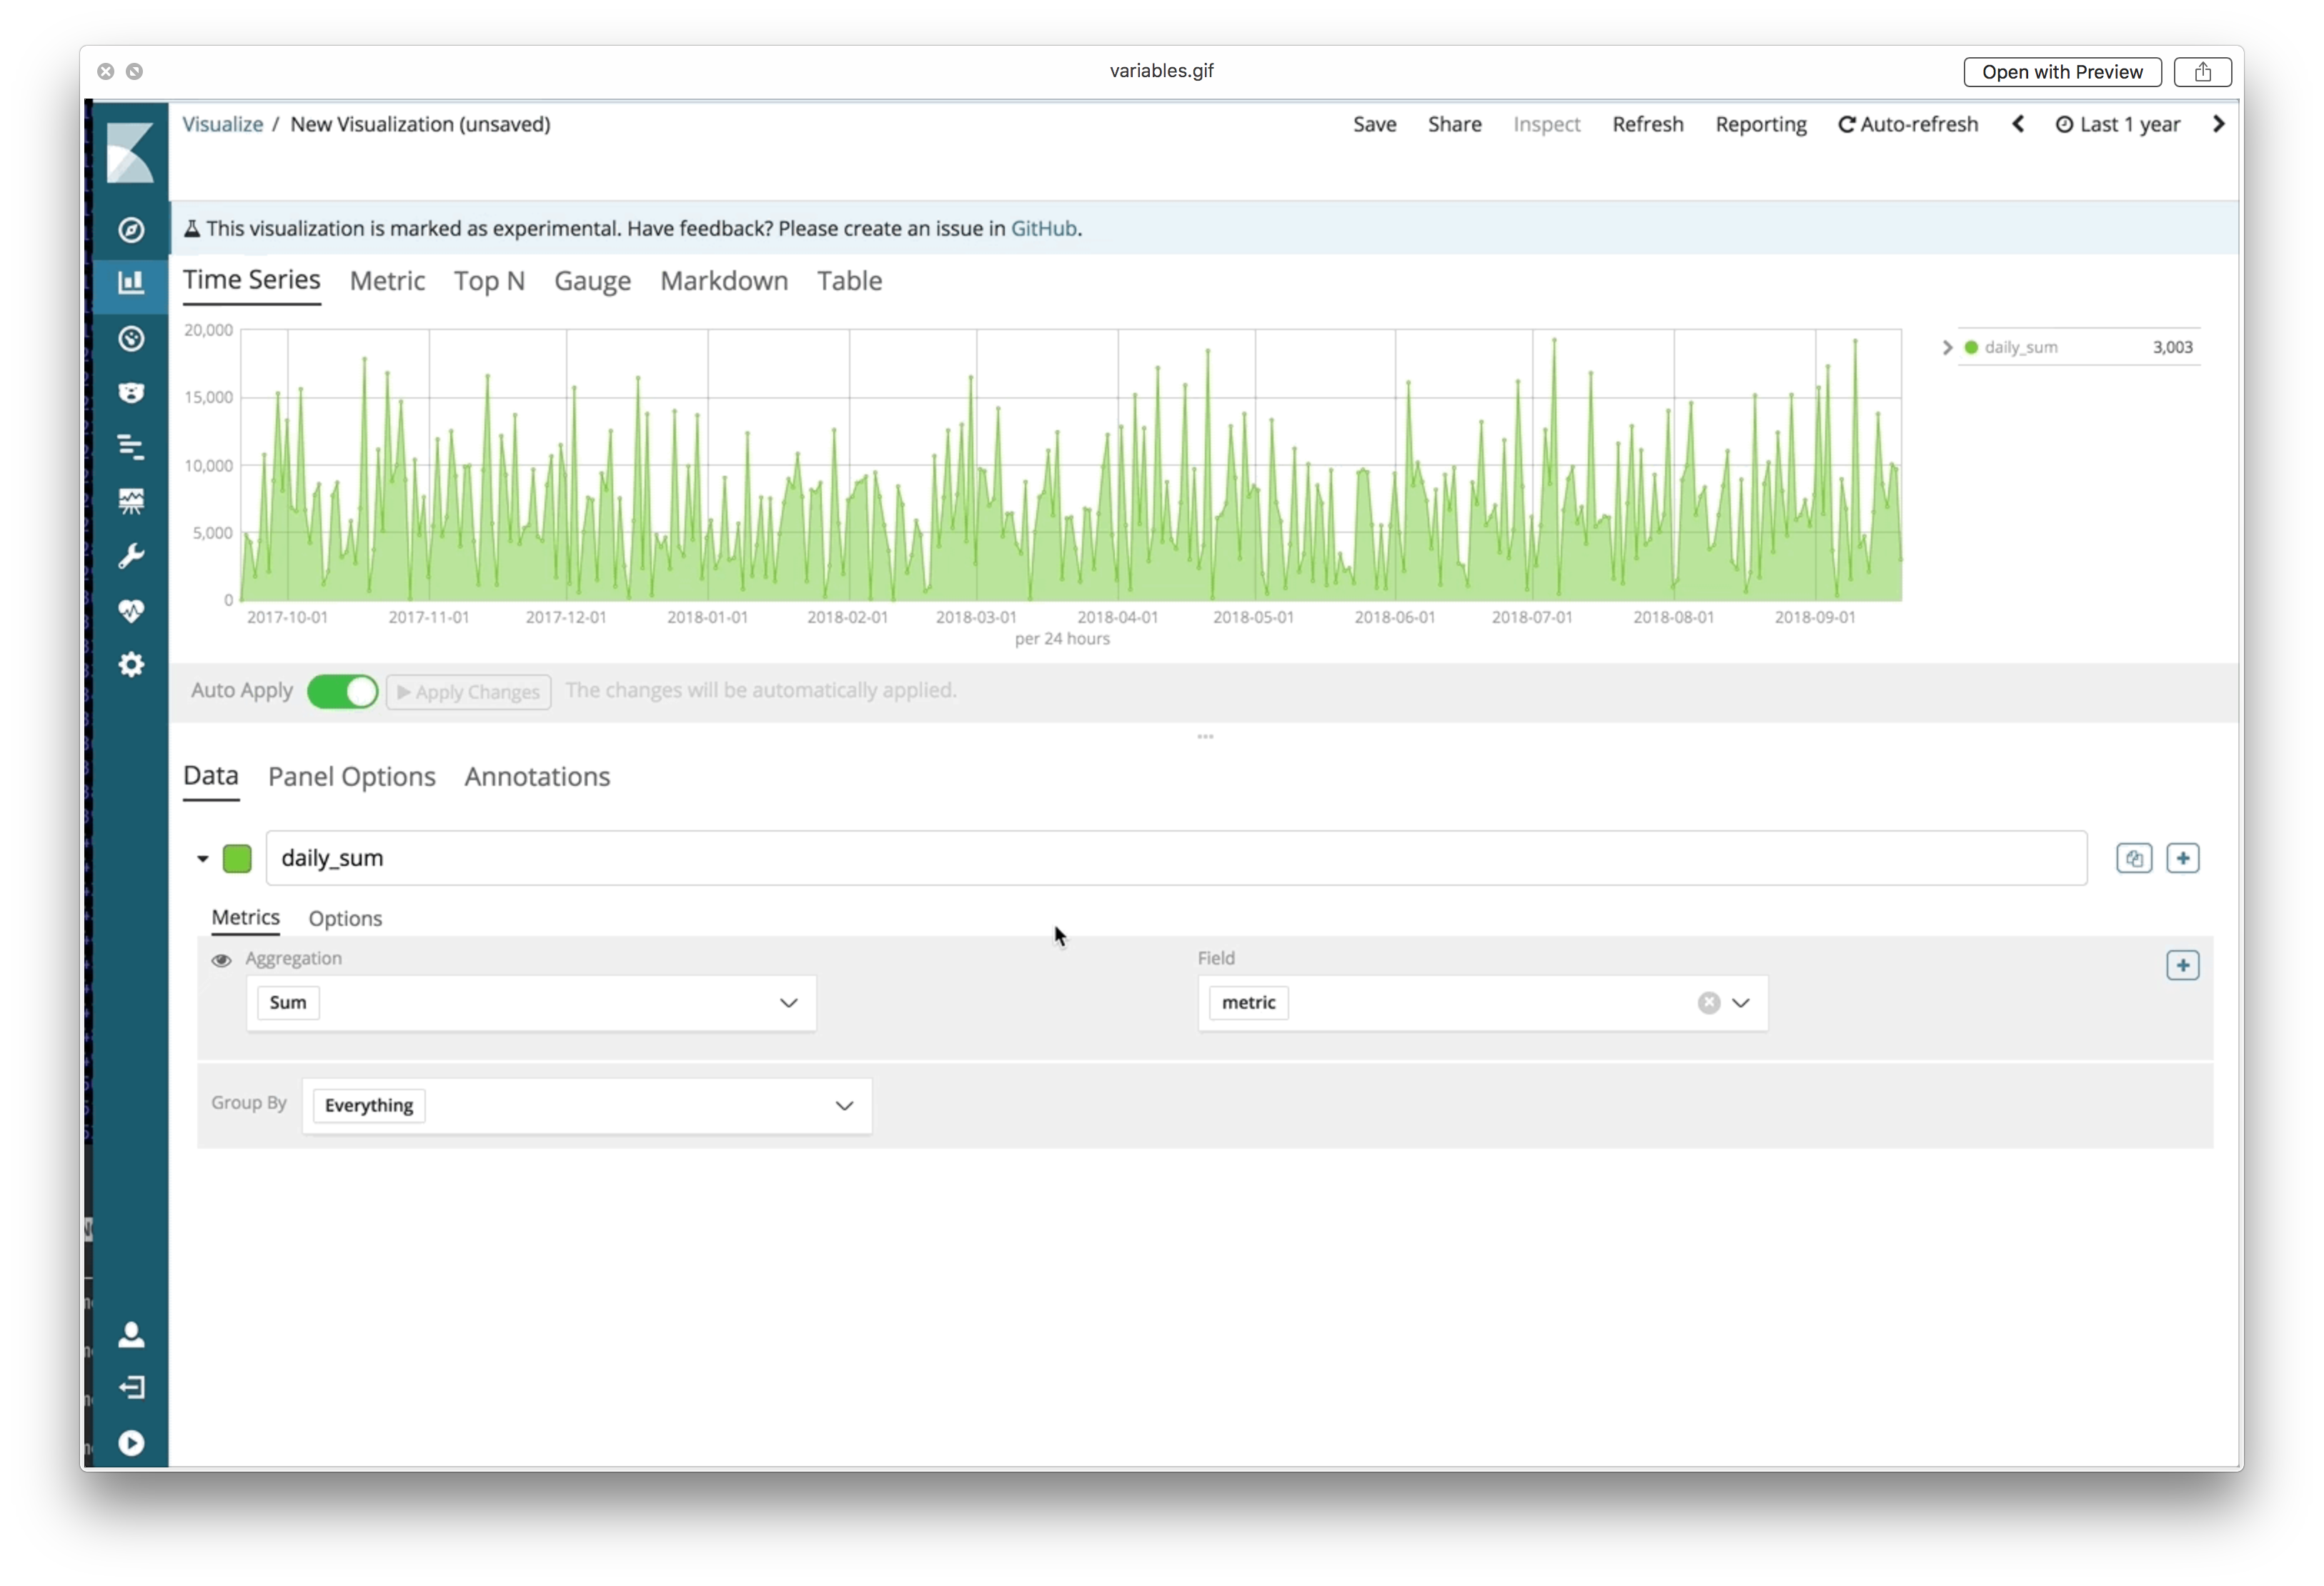Click the GitHub feedback link
Viewport: 2324px width, 1586px height.
1043,228
